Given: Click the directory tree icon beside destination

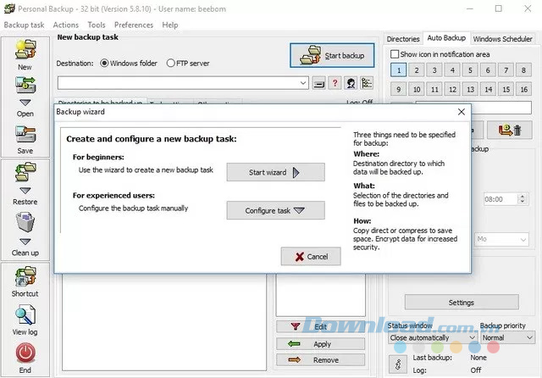Looking at the screenshot, I should coord(367,83).
